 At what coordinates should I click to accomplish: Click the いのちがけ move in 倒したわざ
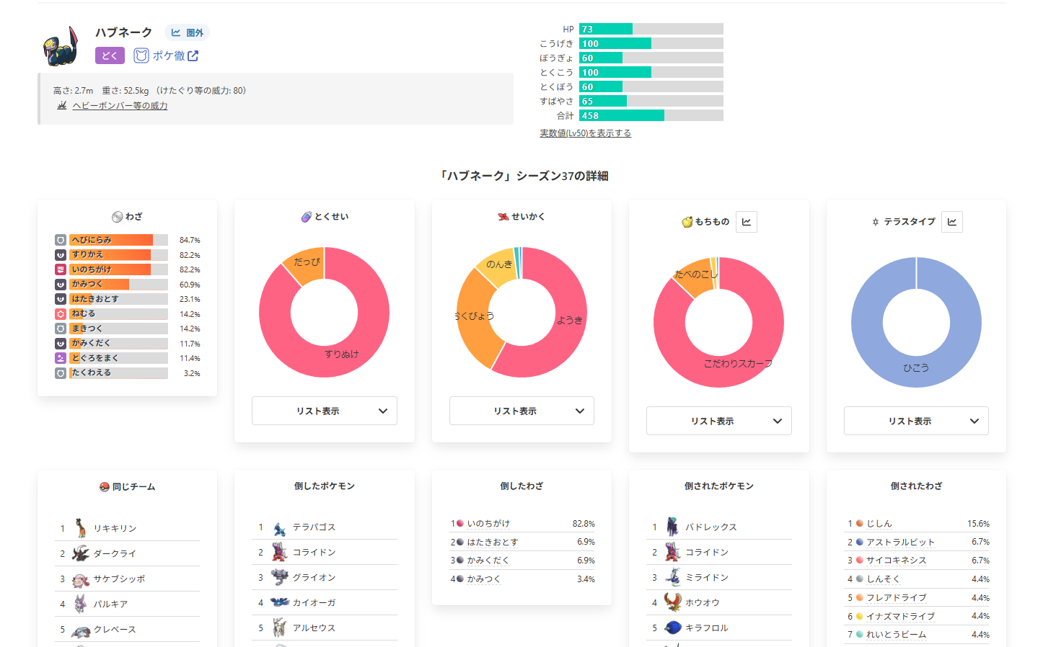coord(488,524)
